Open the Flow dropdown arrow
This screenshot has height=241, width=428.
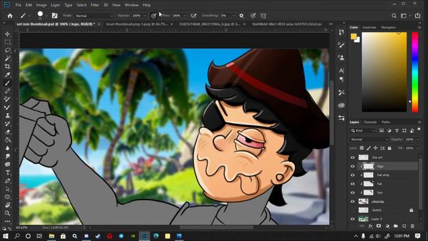(x=185, y=16)
